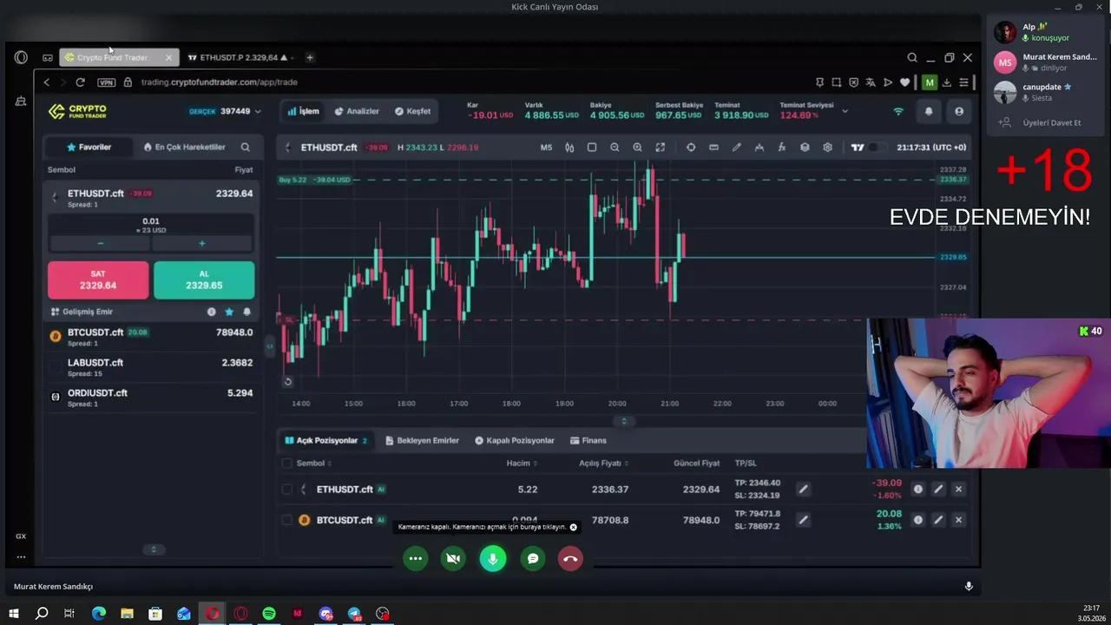Reload the page in the browser
The width and height of the screenshot is (1111, 625).
(x=80, y=82)
